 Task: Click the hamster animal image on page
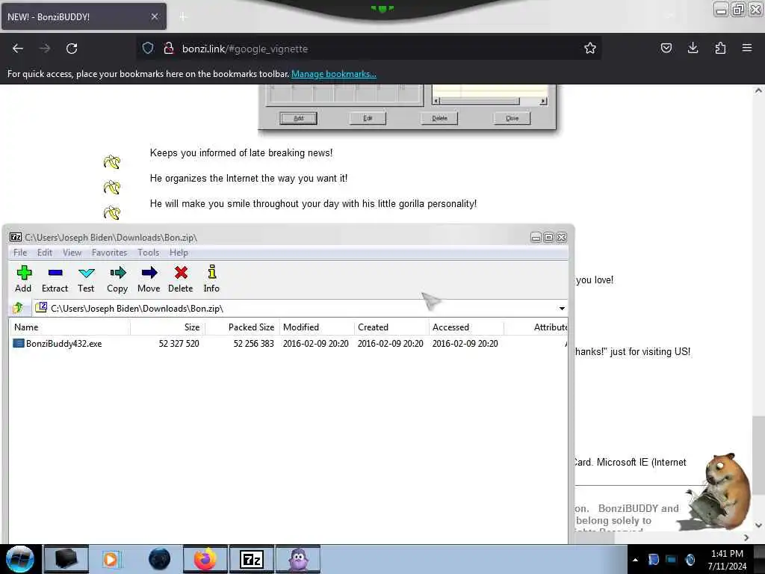[718, 492]
